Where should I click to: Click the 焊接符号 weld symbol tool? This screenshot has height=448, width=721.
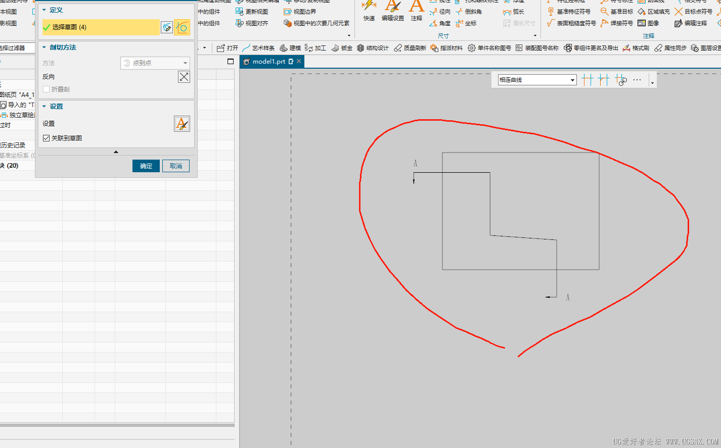point(617,23)
